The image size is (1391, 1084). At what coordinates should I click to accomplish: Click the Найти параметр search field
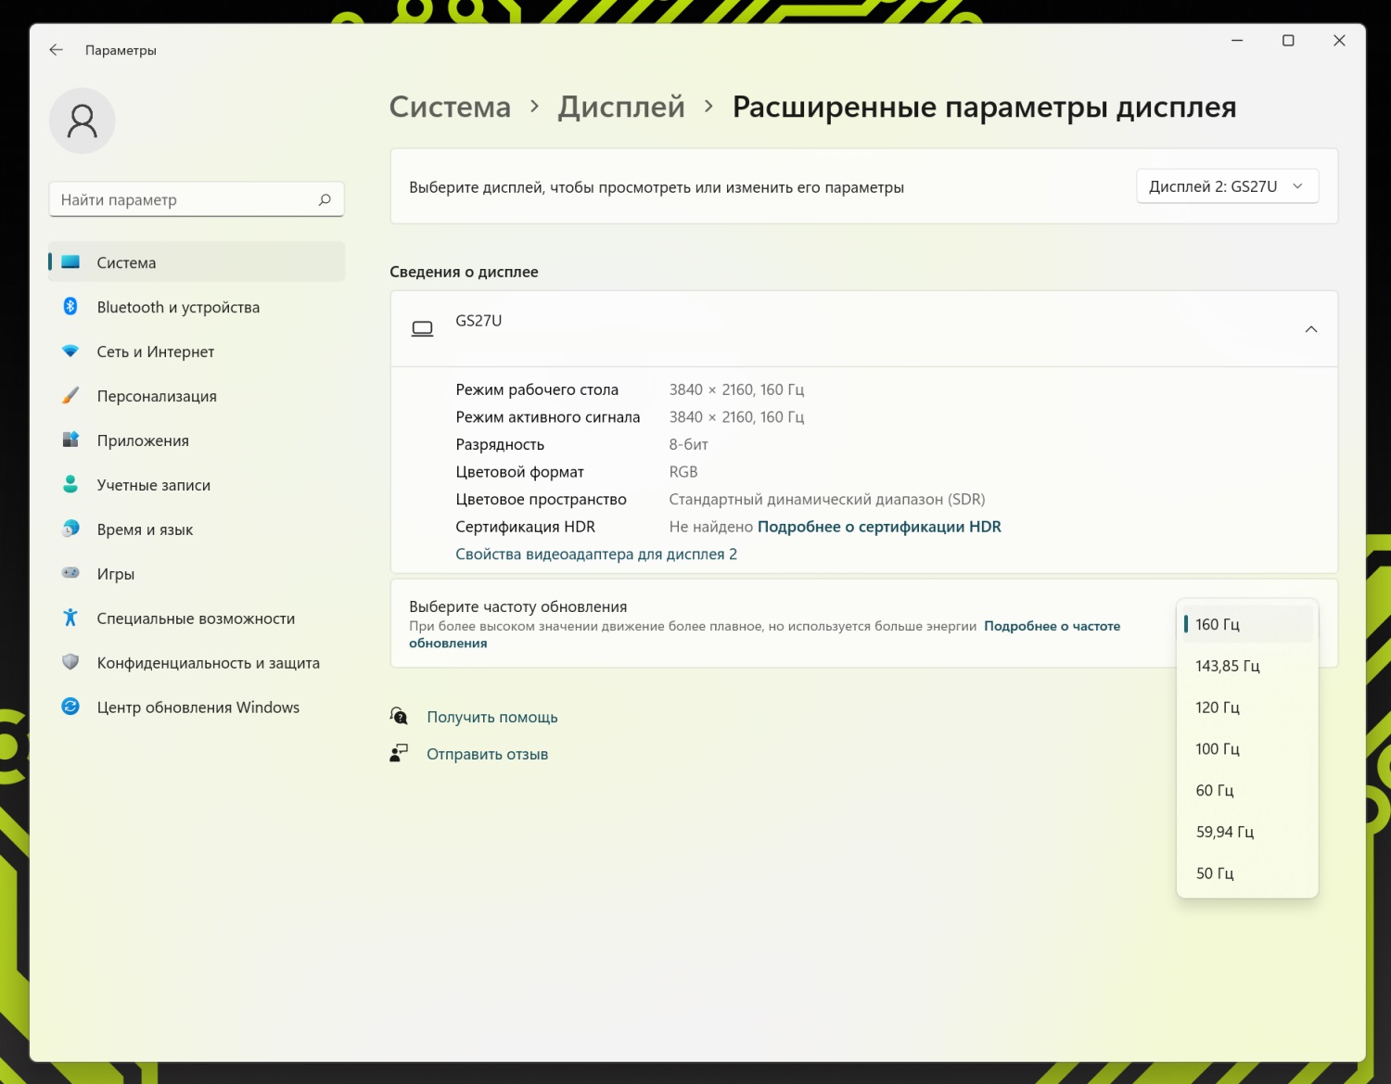[185, 199]
